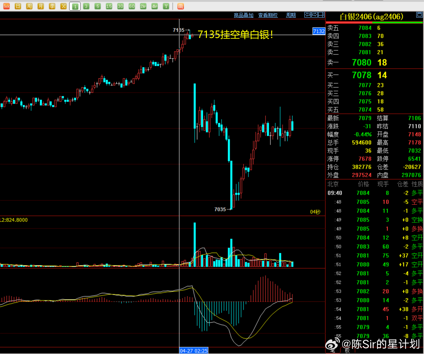Choose the 15-minute chart period

pos(109,6)
